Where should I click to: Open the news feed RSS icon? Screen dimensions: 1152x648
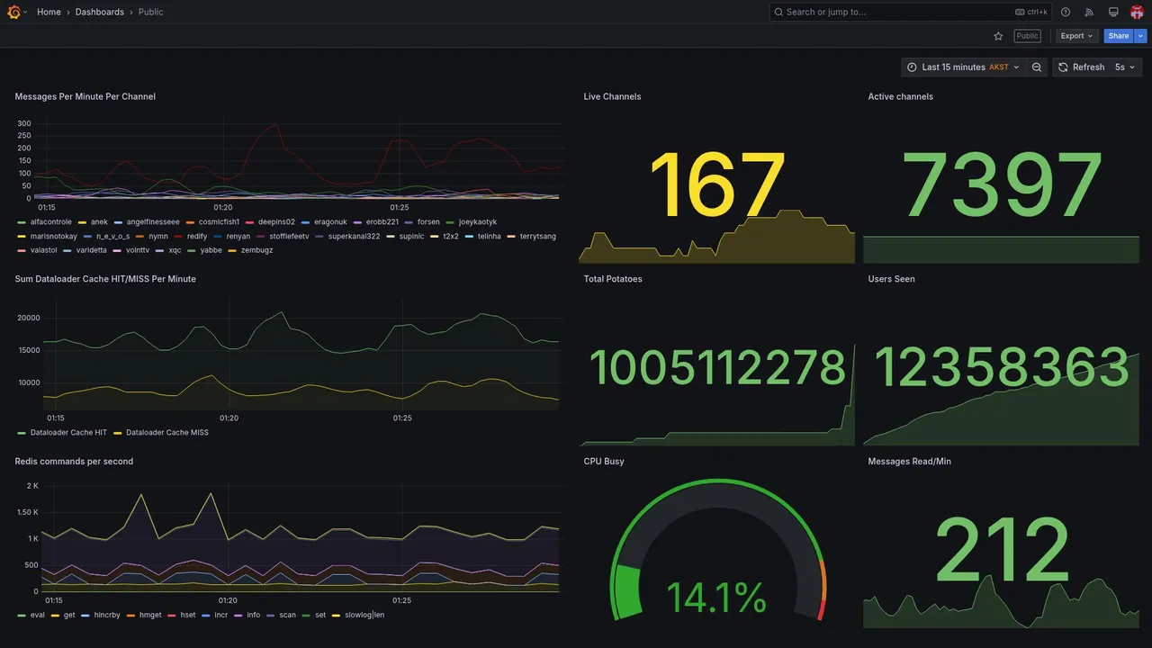tap(1089, 12)
